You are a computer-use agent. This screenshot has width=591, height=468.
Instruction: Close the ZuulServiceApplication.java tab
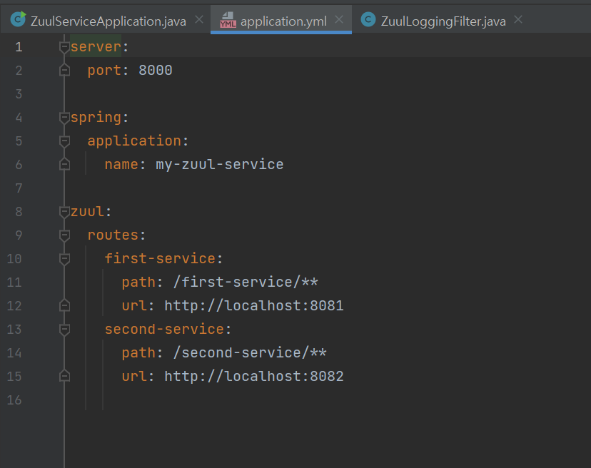[199, 19]
